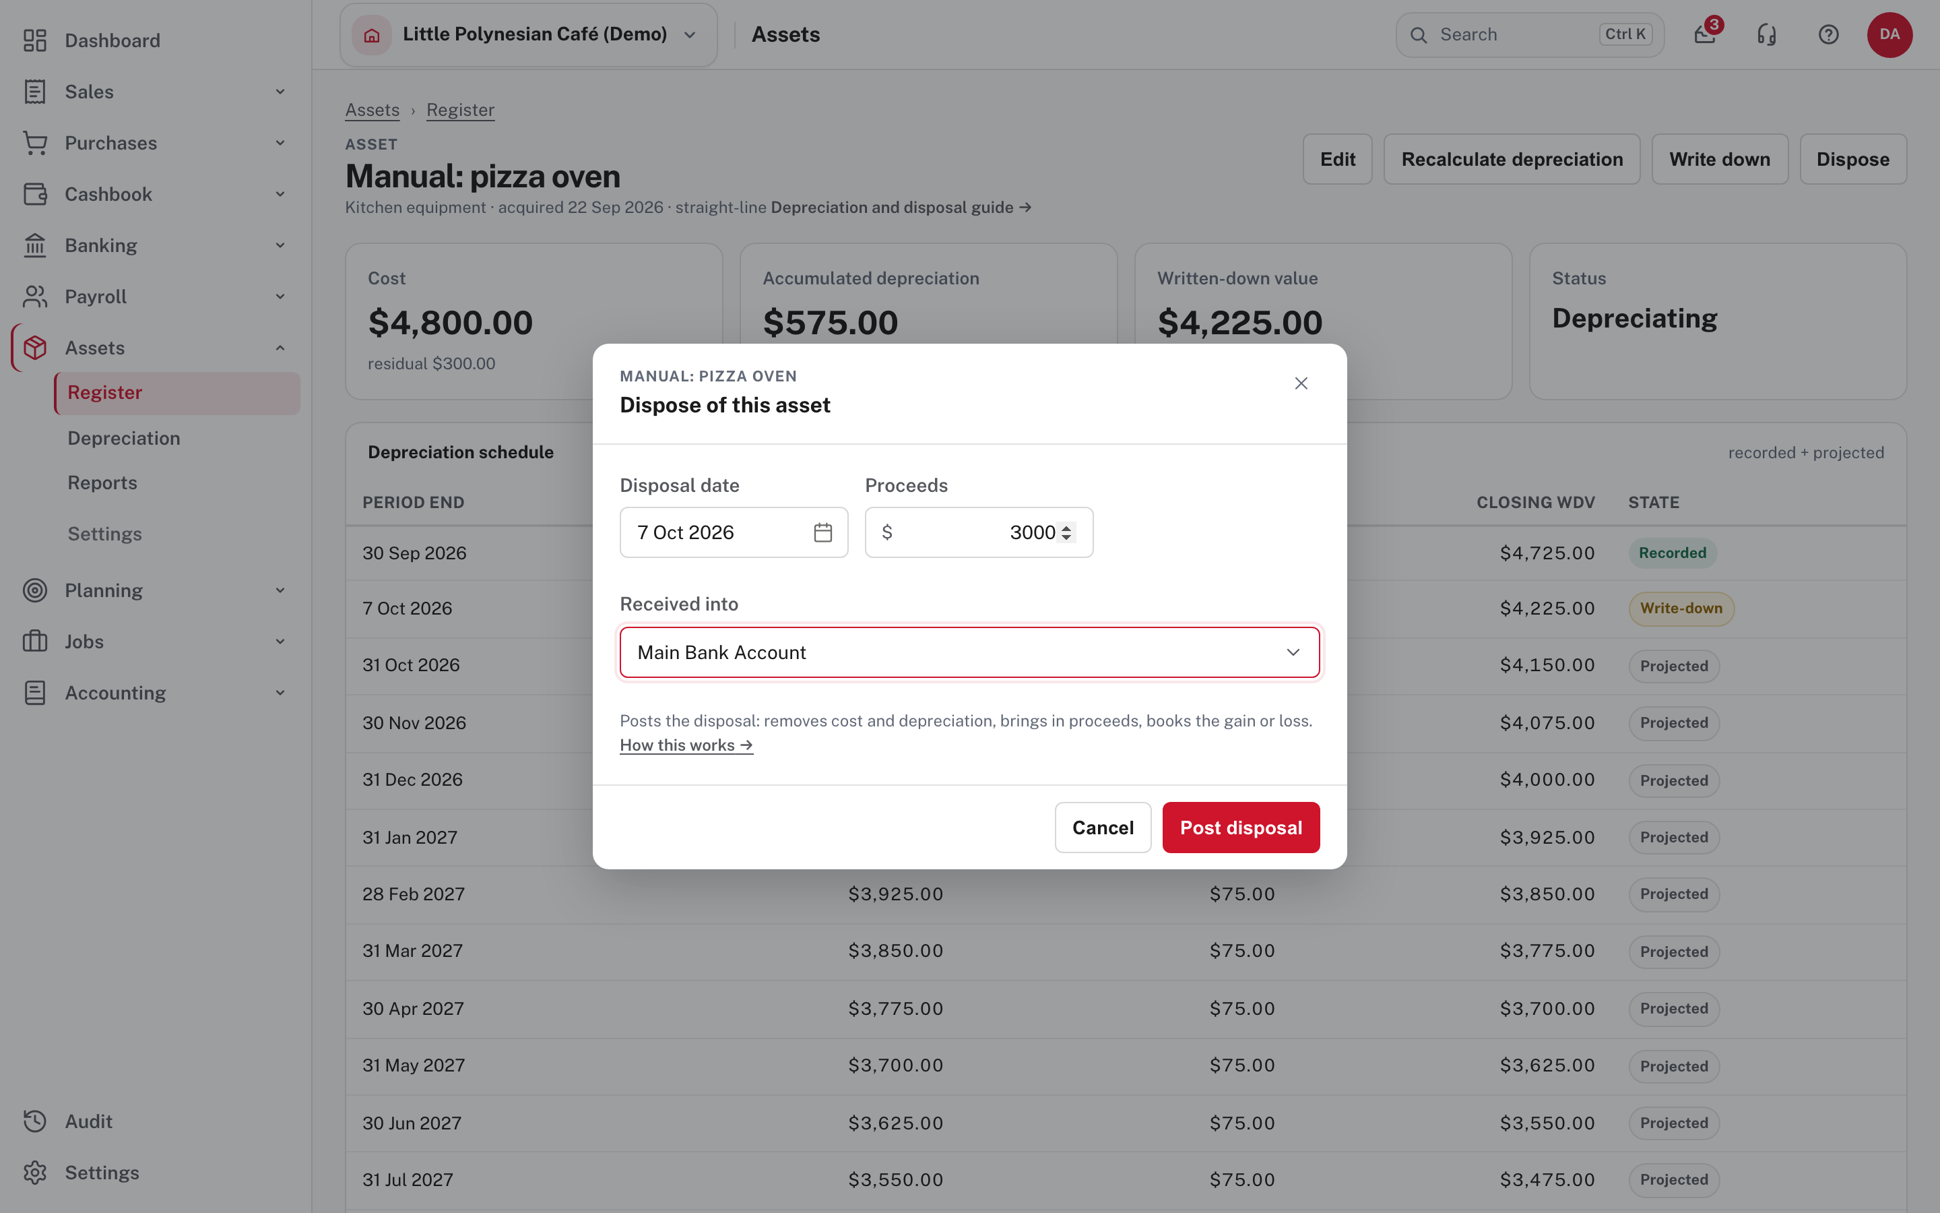This screenshot has width=1940, height=1213.
Task: Open the support headset icon
Action: (x=1767, y=34)
